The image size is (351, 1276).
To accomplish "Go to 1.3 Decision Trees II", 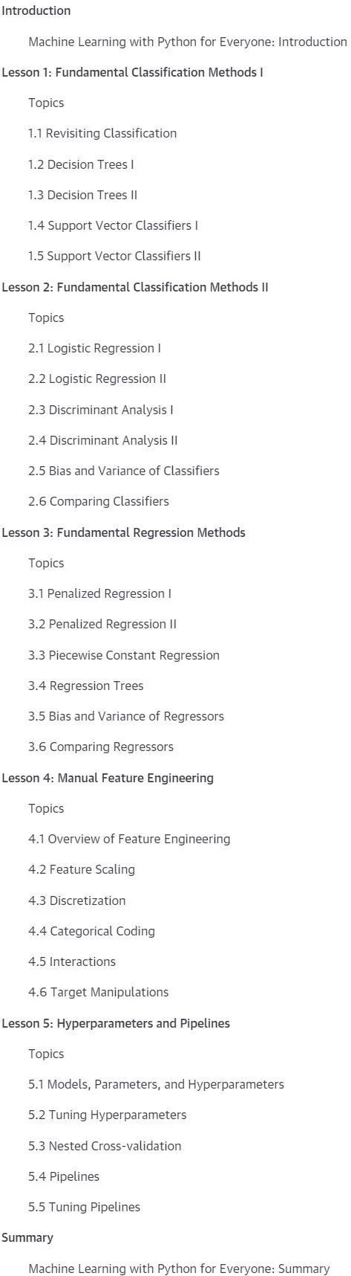I will [x=83, y=195].
